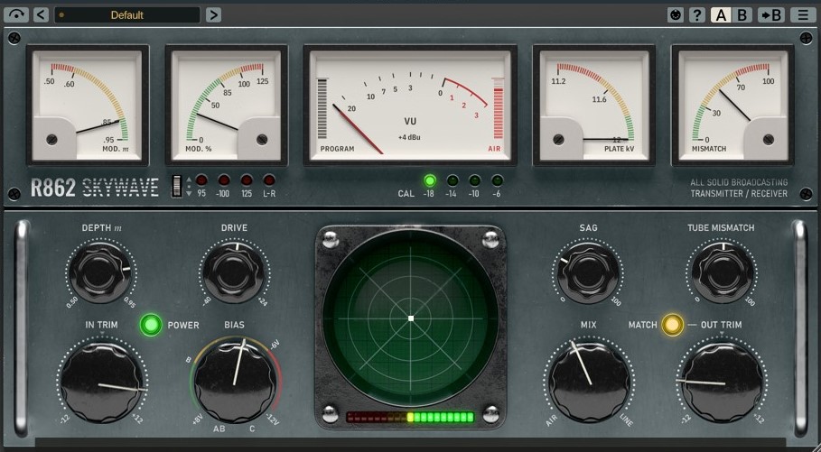Click the small meter switch beside 95 LED

177,186
